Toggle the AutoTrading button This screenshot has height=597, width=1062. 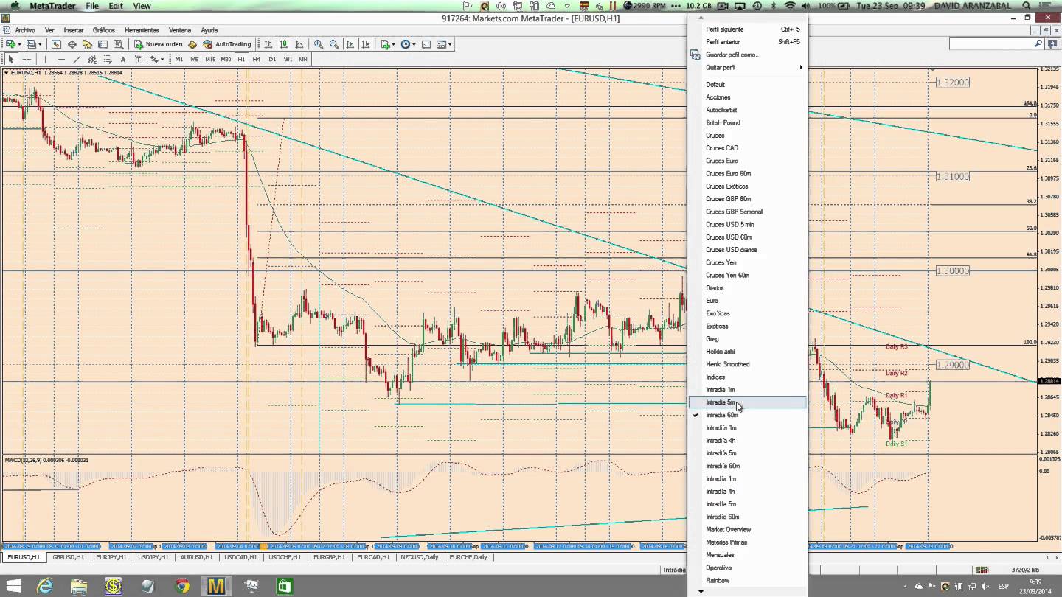tap(227, 44)
